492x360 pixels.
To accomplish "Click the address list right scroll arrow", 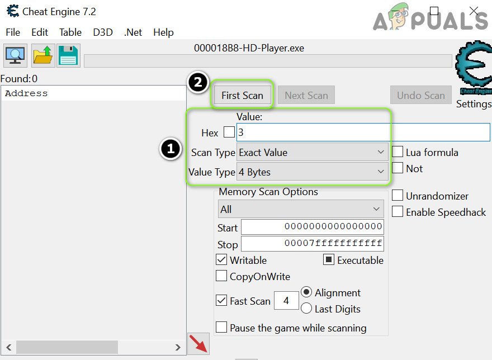I will coord(178,347).
